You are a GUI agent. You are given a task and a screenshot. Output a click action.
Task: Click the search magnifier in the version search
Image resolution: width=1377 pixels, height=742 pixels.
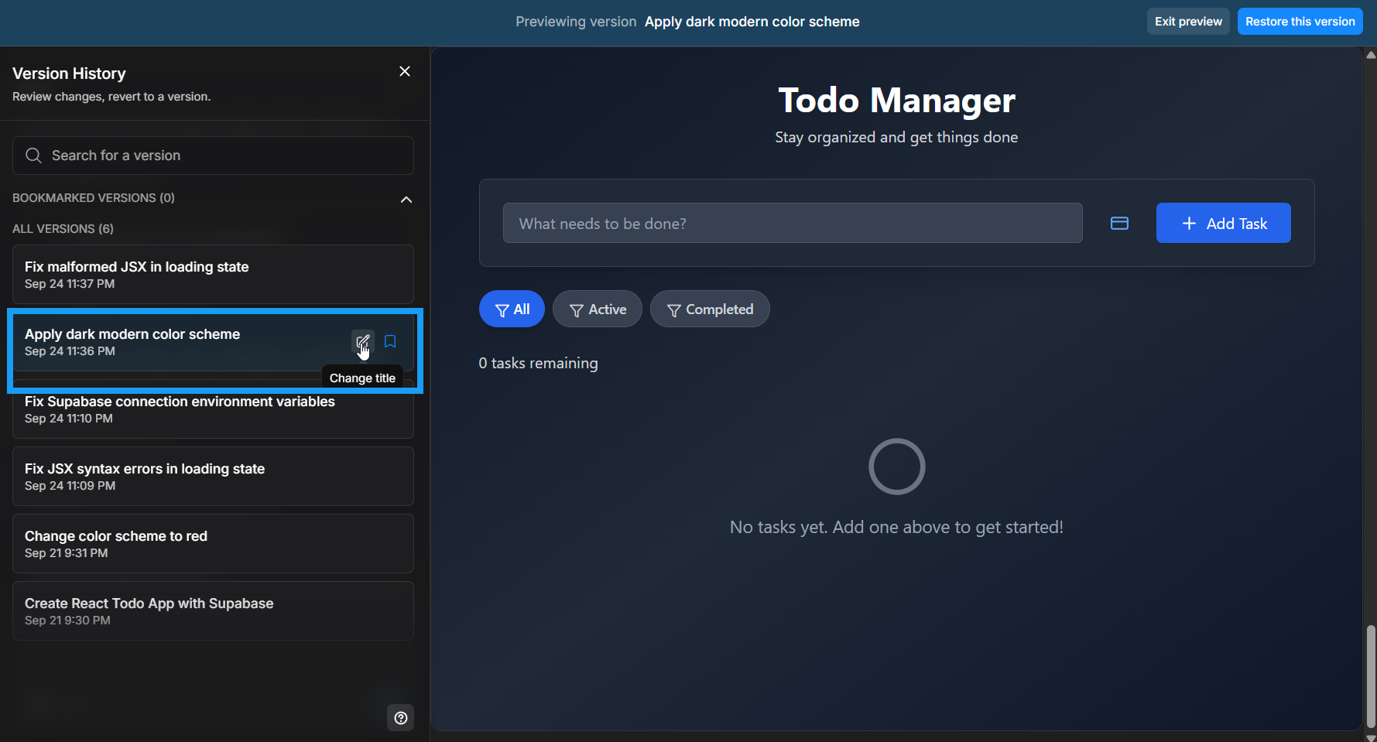point(33,155)
